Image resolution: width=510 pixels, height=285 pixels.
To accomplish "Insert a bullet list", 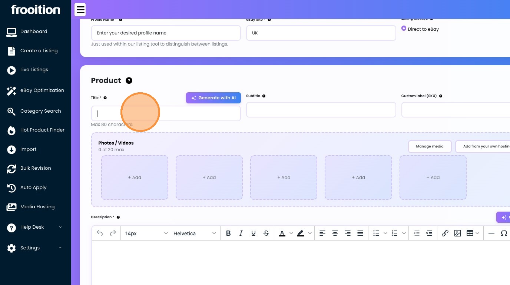I will coord(376,233).
